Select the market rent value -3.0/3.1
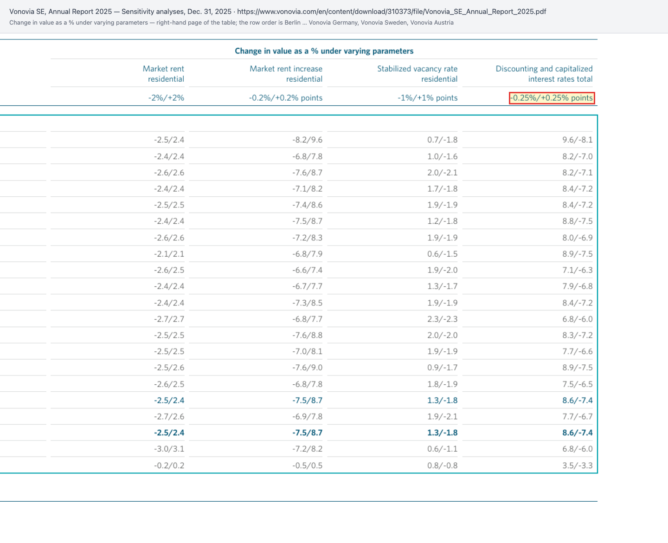668x543 pixels. coord(169,449)
